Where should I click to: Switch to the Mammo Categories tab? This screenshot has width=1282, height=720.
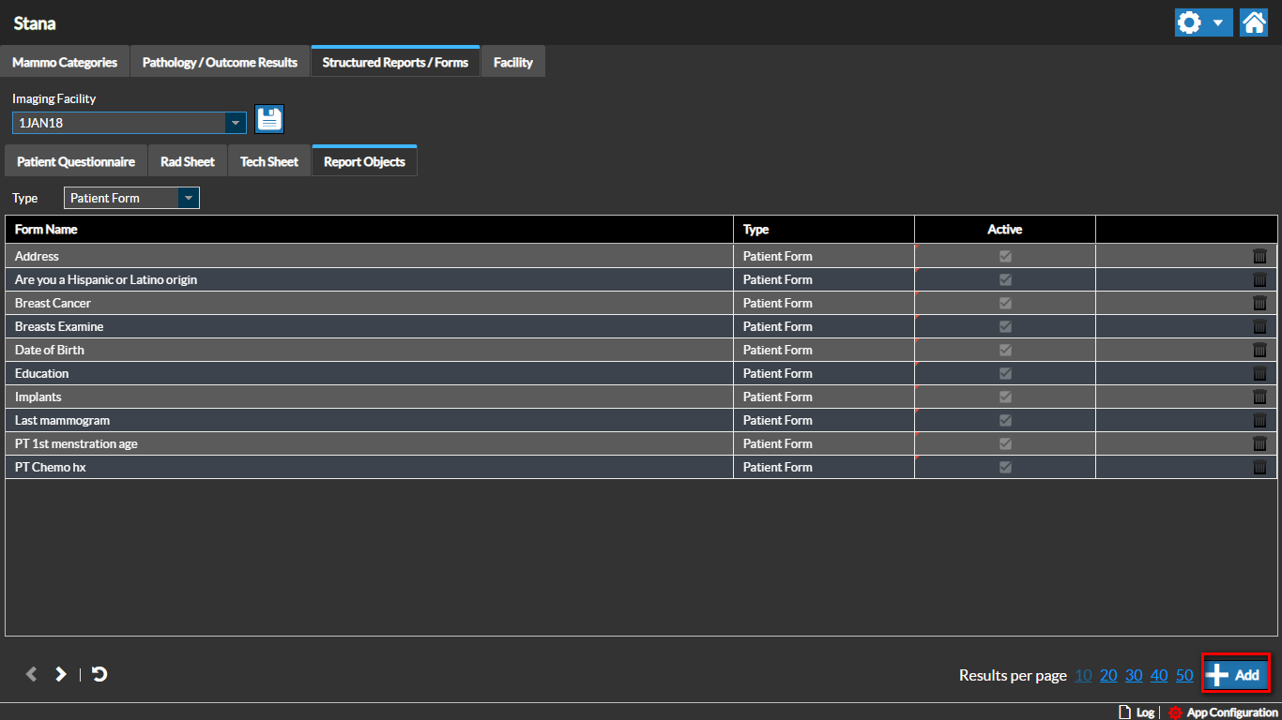tap(65, 62)
